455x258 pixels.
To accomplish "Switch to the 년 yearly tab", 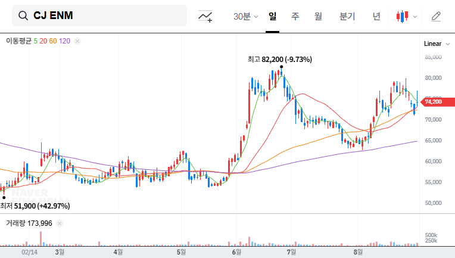I will pyautogui.click(x=376, y=16).
